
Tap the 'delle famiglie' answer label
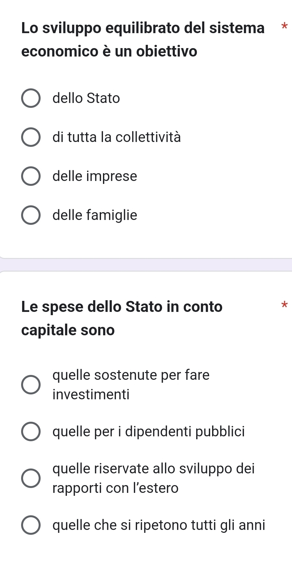point(95,215)
